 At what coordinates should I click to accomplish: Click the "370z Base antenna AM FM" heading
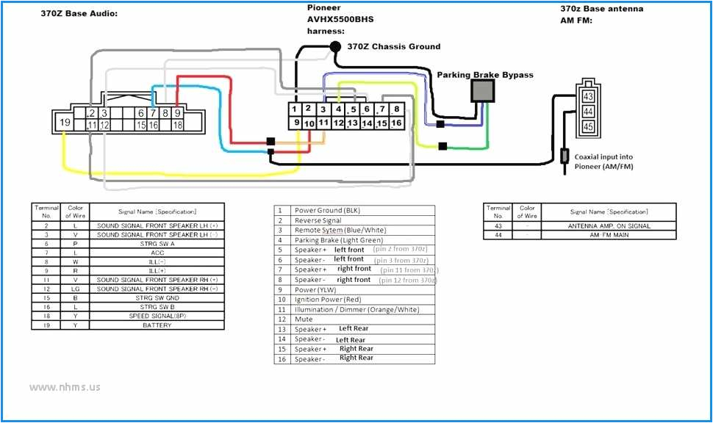601,14
